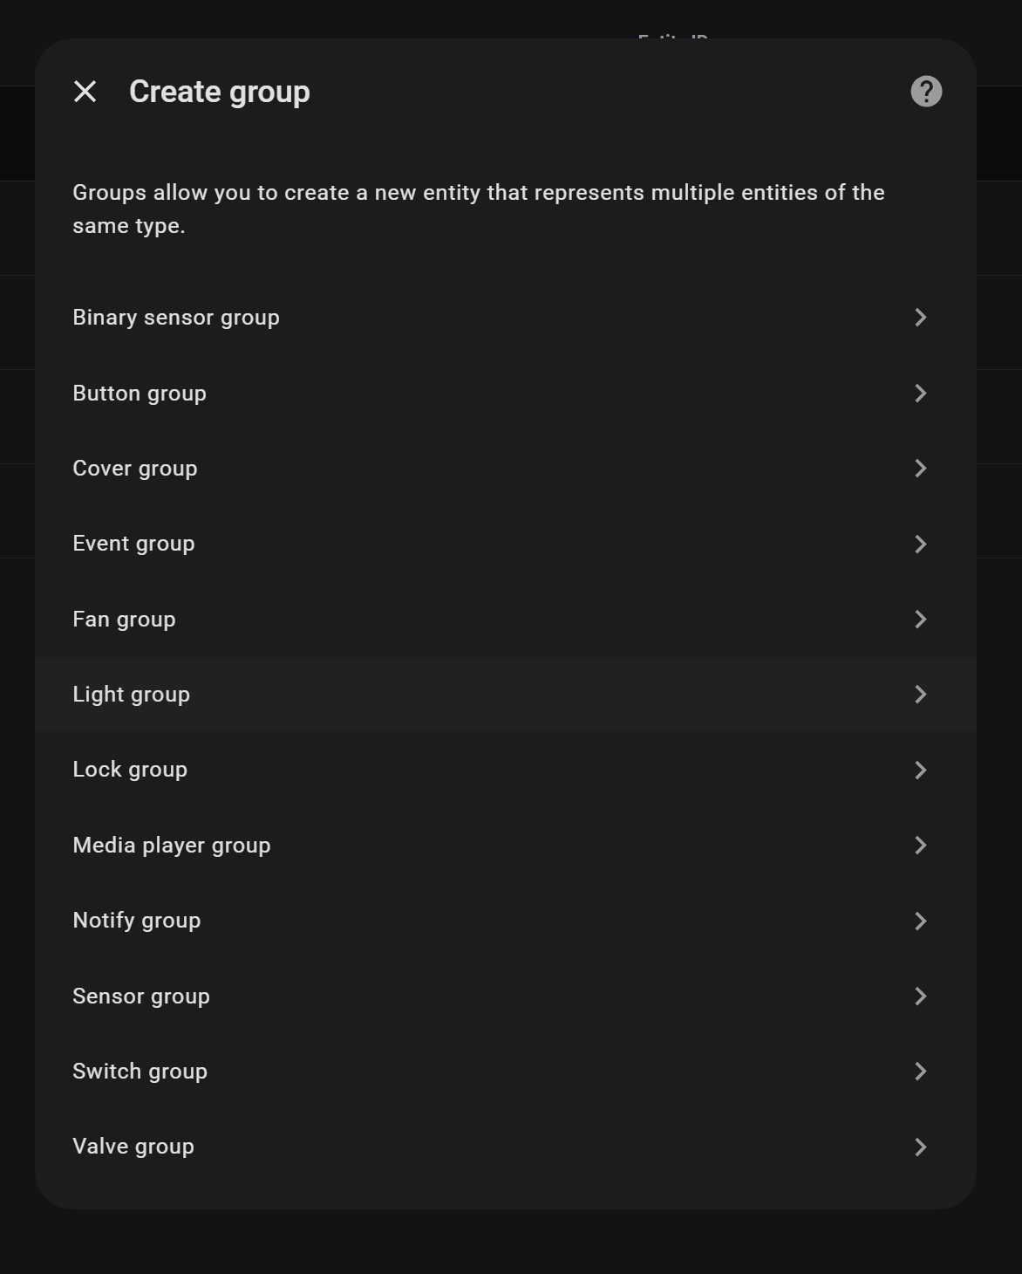The width and height of the screenshot is (1022, 1274).
Task: Choose Media player group
Action: pyautogui.click(x=172, y=846)
